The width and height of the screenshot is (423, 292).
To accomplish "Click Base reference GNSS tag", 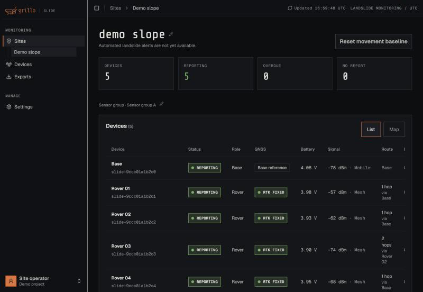I will pyautogui.click(x=272, y=168).
